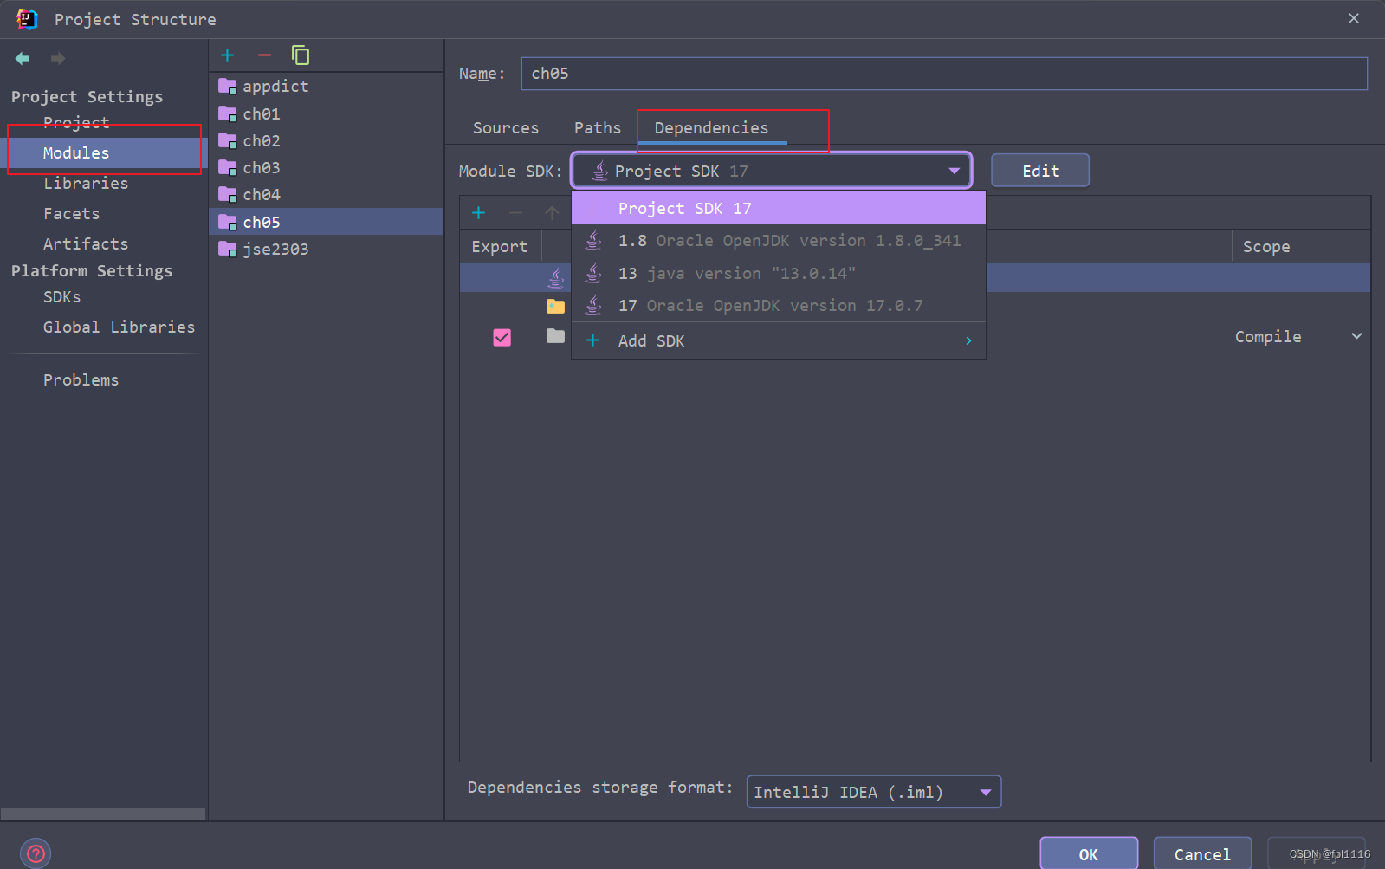This screenshot has width=1385, height=869.
Task: Uncheck the Export checkbox for the Compile dependency
Action: click(x=502, y=337)
